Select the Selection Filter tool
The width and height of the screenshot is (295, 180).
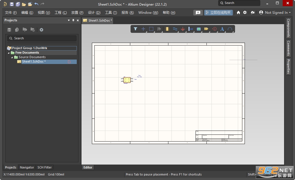(x=135, y=29)
